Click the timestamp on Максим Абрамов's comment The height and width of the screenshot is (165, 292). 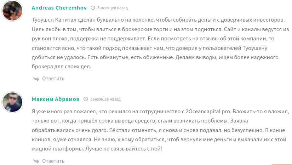click(x=105, y=99)
